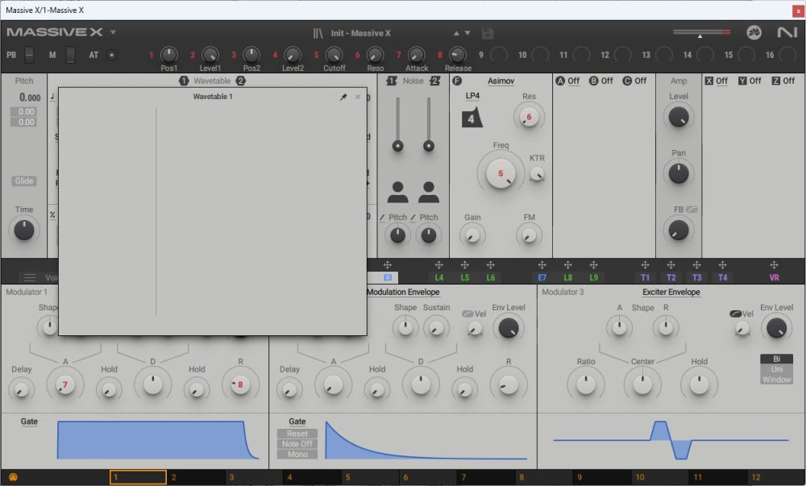
Task: Select Window mode in Exciter Envelope
Action: (776, 379)
